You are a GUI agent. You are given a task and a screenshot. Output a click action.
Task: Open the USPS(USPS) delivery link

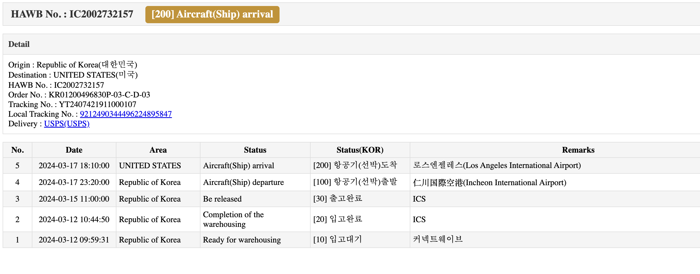pos(67,124)
